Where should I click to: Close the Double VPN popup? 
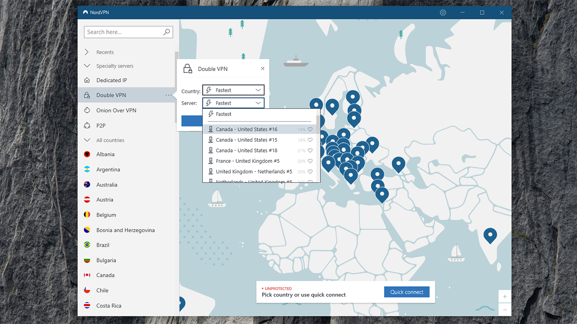click(x=263, y=69)
